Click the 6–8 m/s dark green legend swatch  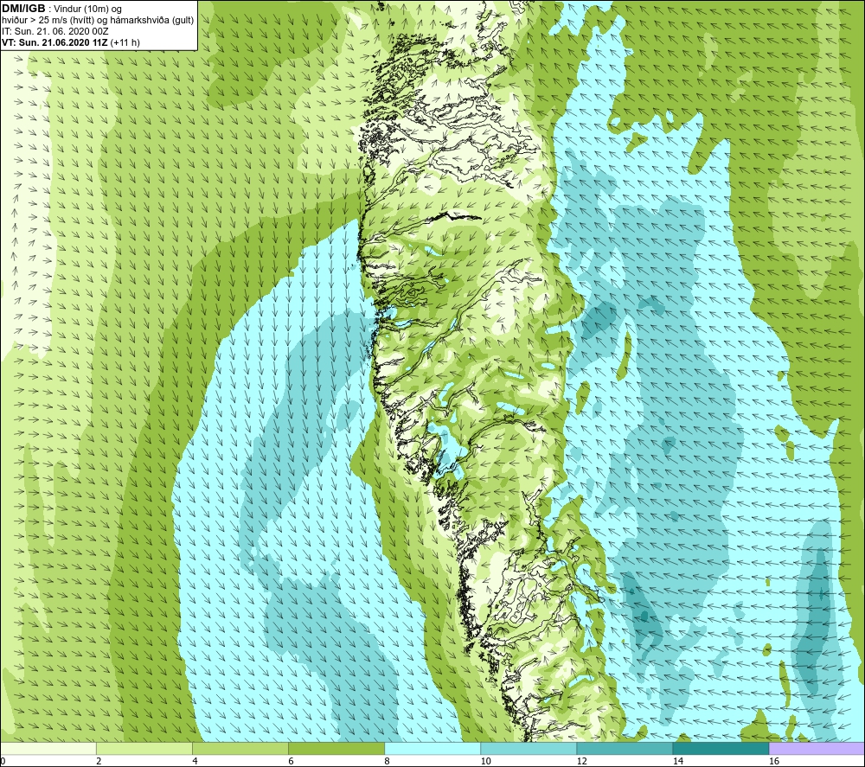[336, 748]
